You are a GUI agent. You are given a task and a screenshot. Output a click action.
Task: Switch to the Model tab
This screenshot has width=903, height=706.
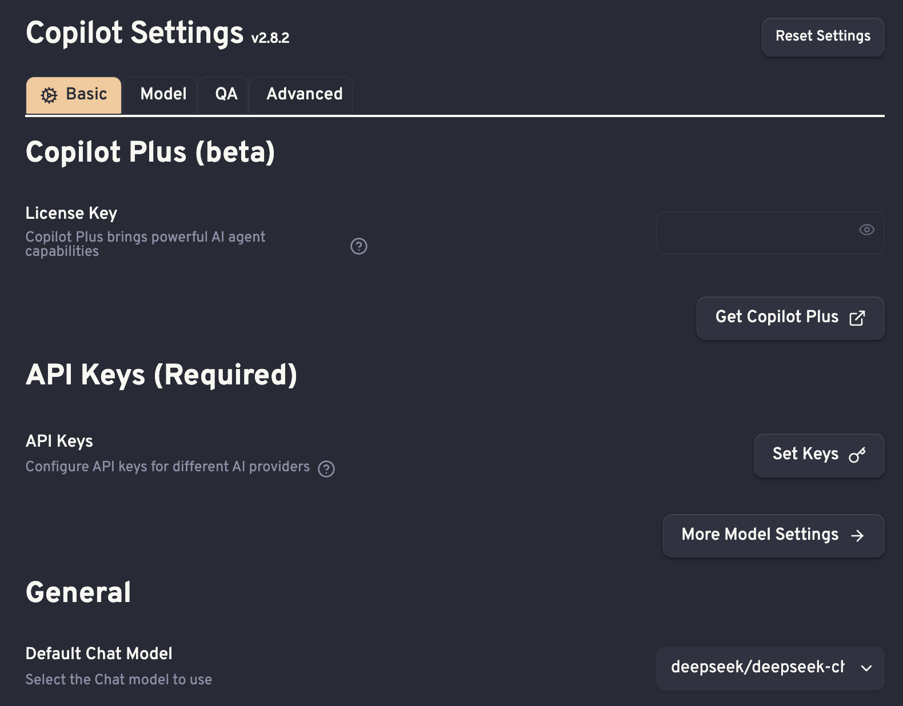pyautogui.click(x=163, y=94)
